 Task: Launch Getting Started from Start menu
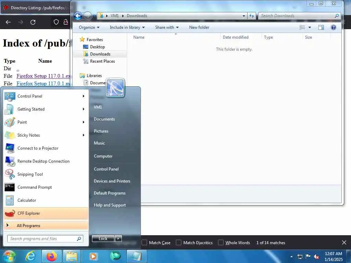point(46,109)
